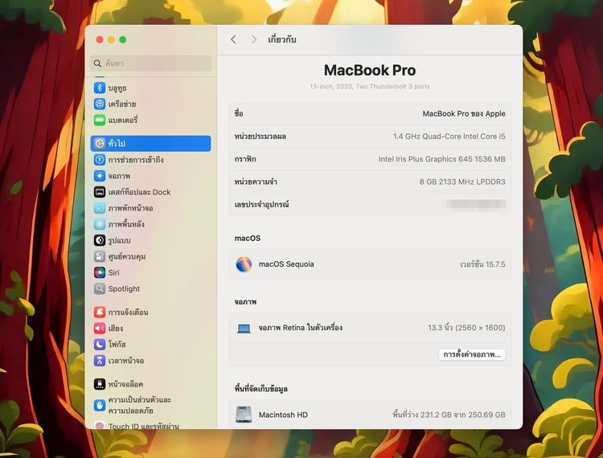Click the 13-inch, 2020, Two Thunderbolt 3 ports subtitle
Screen dimensions: 603x458
[370, 87]
